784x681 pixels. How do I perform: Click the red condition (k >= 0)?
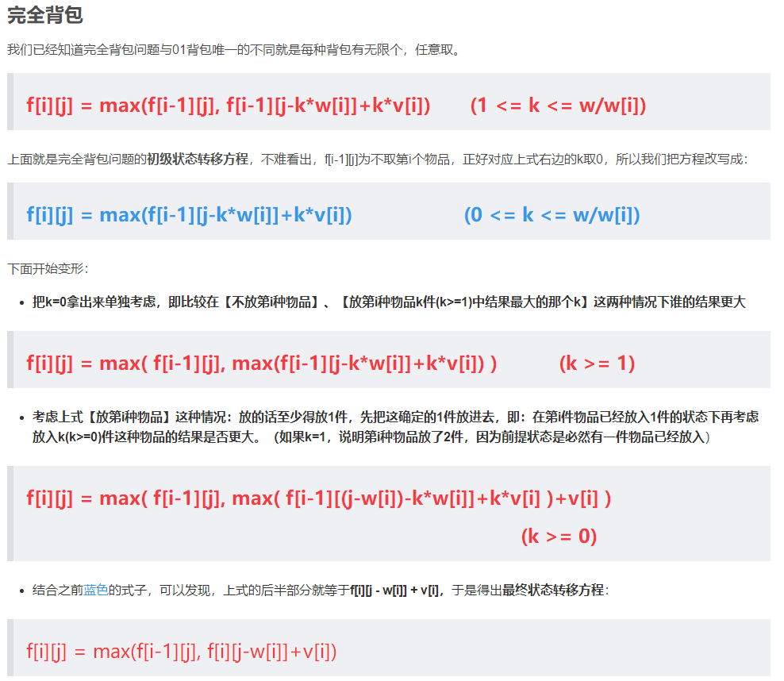[x=559, y=536]
